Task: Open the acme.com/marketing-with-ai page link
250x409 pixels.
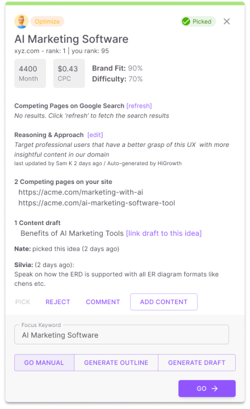Action: point(81,192)
